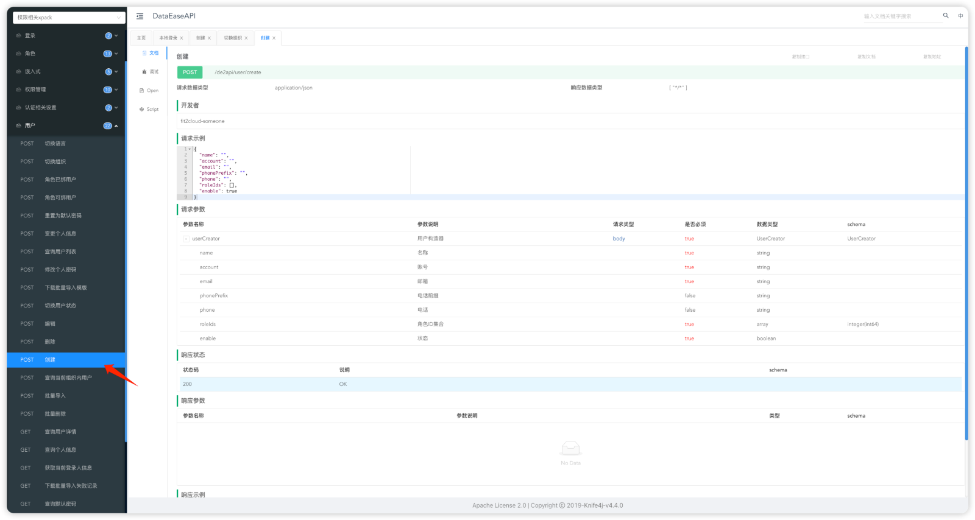975x520 pixels.
Task: Click the 复制地址 copy button
Action: pyautogui.click(x=932, y=57)
